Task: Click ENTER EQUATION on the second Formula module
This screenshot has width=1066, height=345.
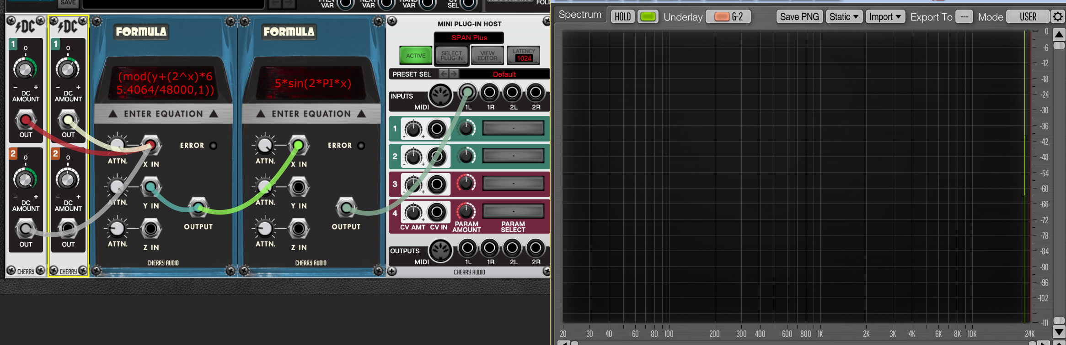Action: (311, 114)
